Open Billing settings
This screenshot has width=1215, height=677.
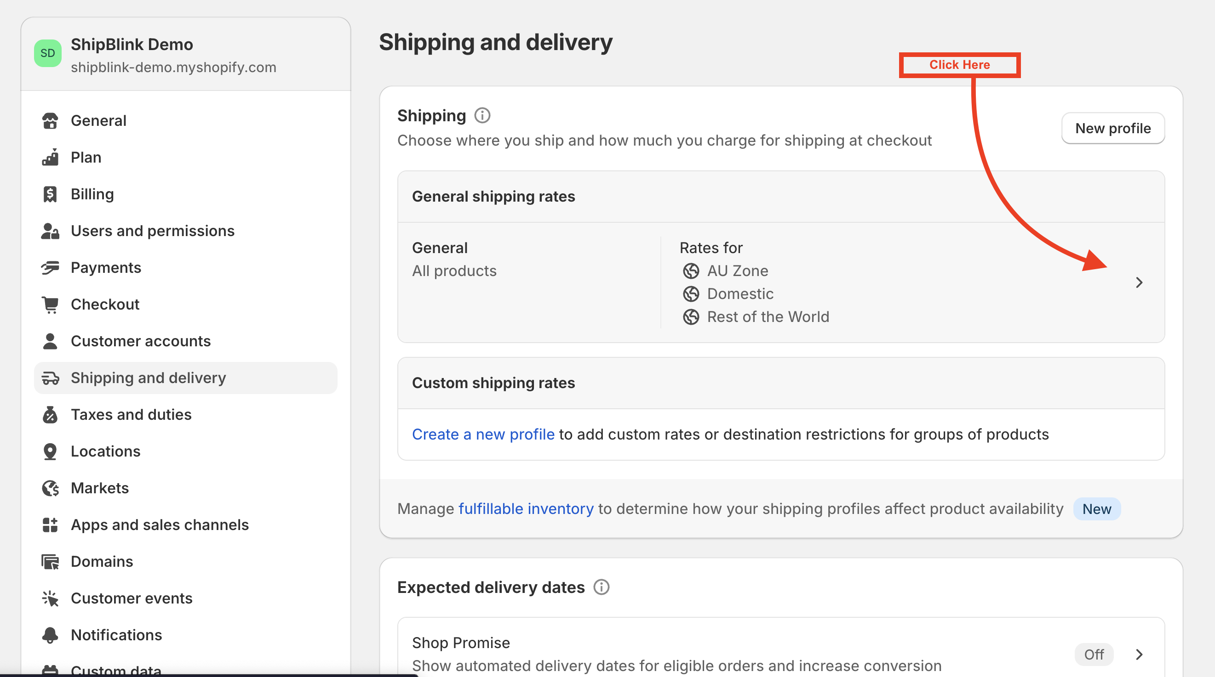[185, 194]
